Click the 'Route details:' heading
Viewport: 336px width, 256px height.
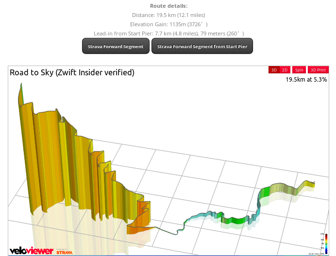[168, 6]
